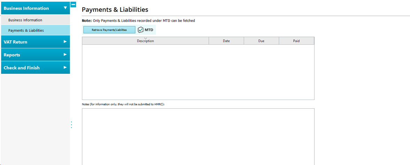Collapse Business Information section using down arrow
This screenshot has width=410, height=165.
[x=65, y=8]
